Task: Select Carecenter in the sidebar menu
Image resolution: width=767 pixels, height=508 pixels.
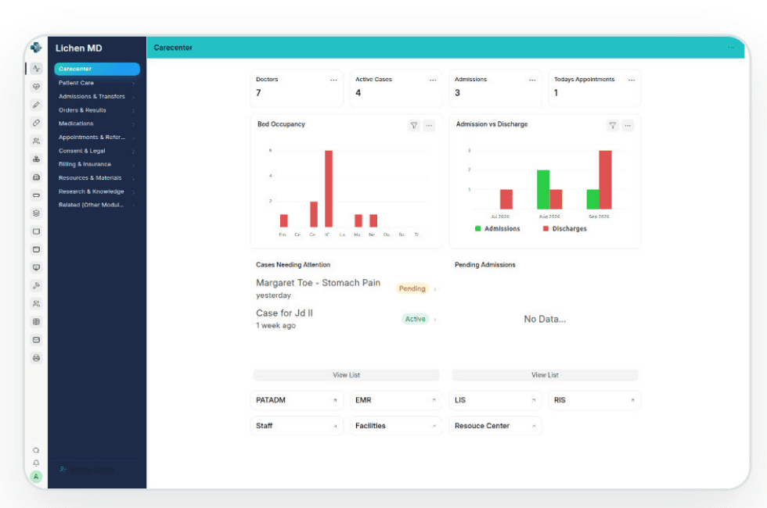Action: pos(97,69)
